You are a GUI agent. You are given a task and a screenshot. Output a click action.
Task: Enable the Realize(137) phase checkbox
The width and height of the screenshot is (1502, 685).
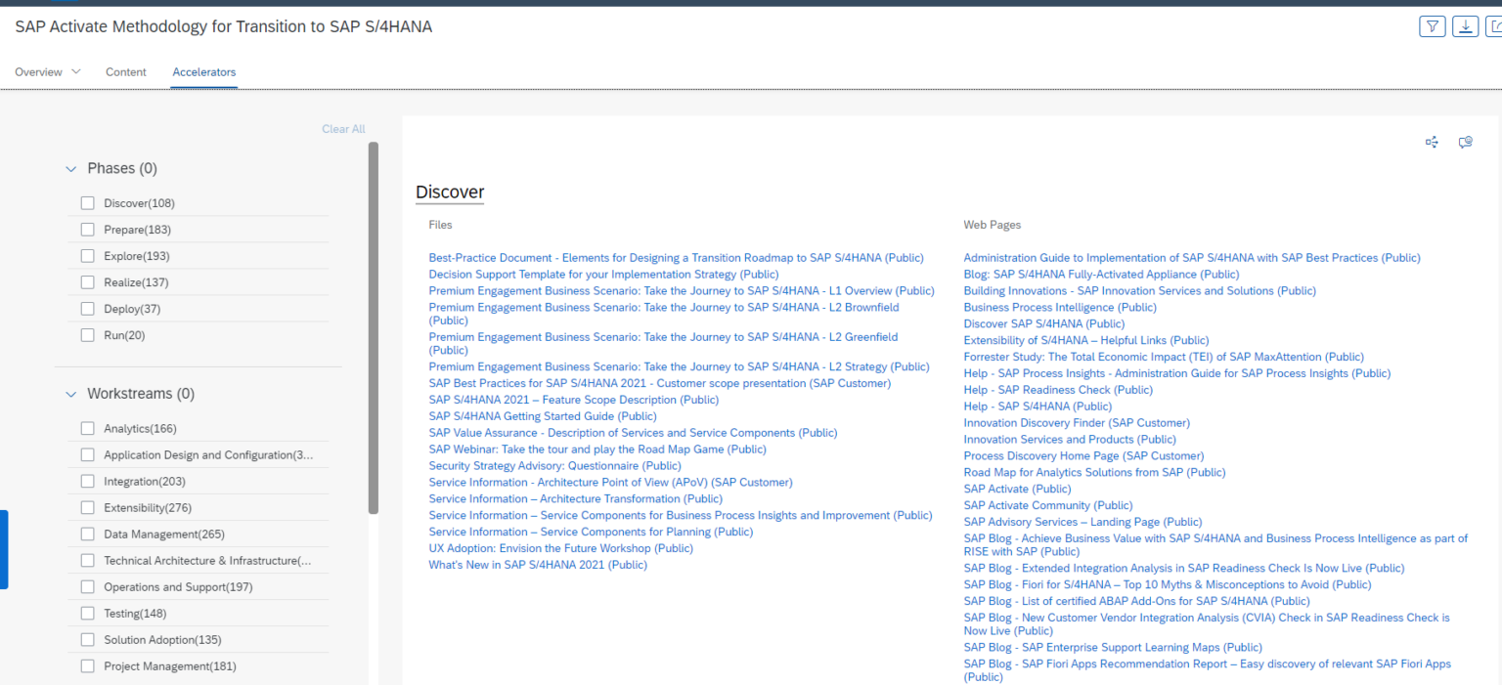[x=87, y=281]
